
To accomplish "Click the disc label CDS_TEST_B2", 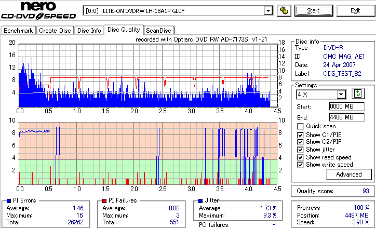I will tap(342, 74).
